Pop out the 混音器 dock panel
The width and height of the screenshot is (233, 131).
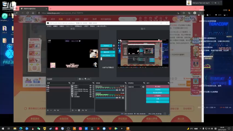click(x=126, y=83)
